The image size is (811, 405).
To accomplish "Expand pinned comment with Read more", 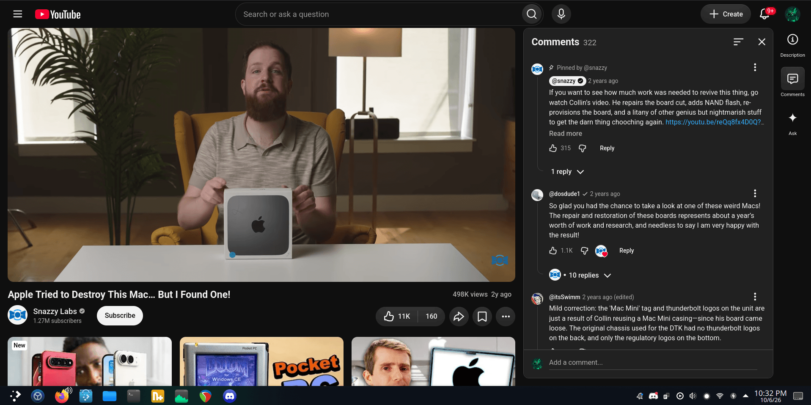I will pos(565,133).
